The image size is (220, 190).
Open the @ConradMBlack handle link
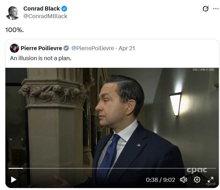[45, 16]
